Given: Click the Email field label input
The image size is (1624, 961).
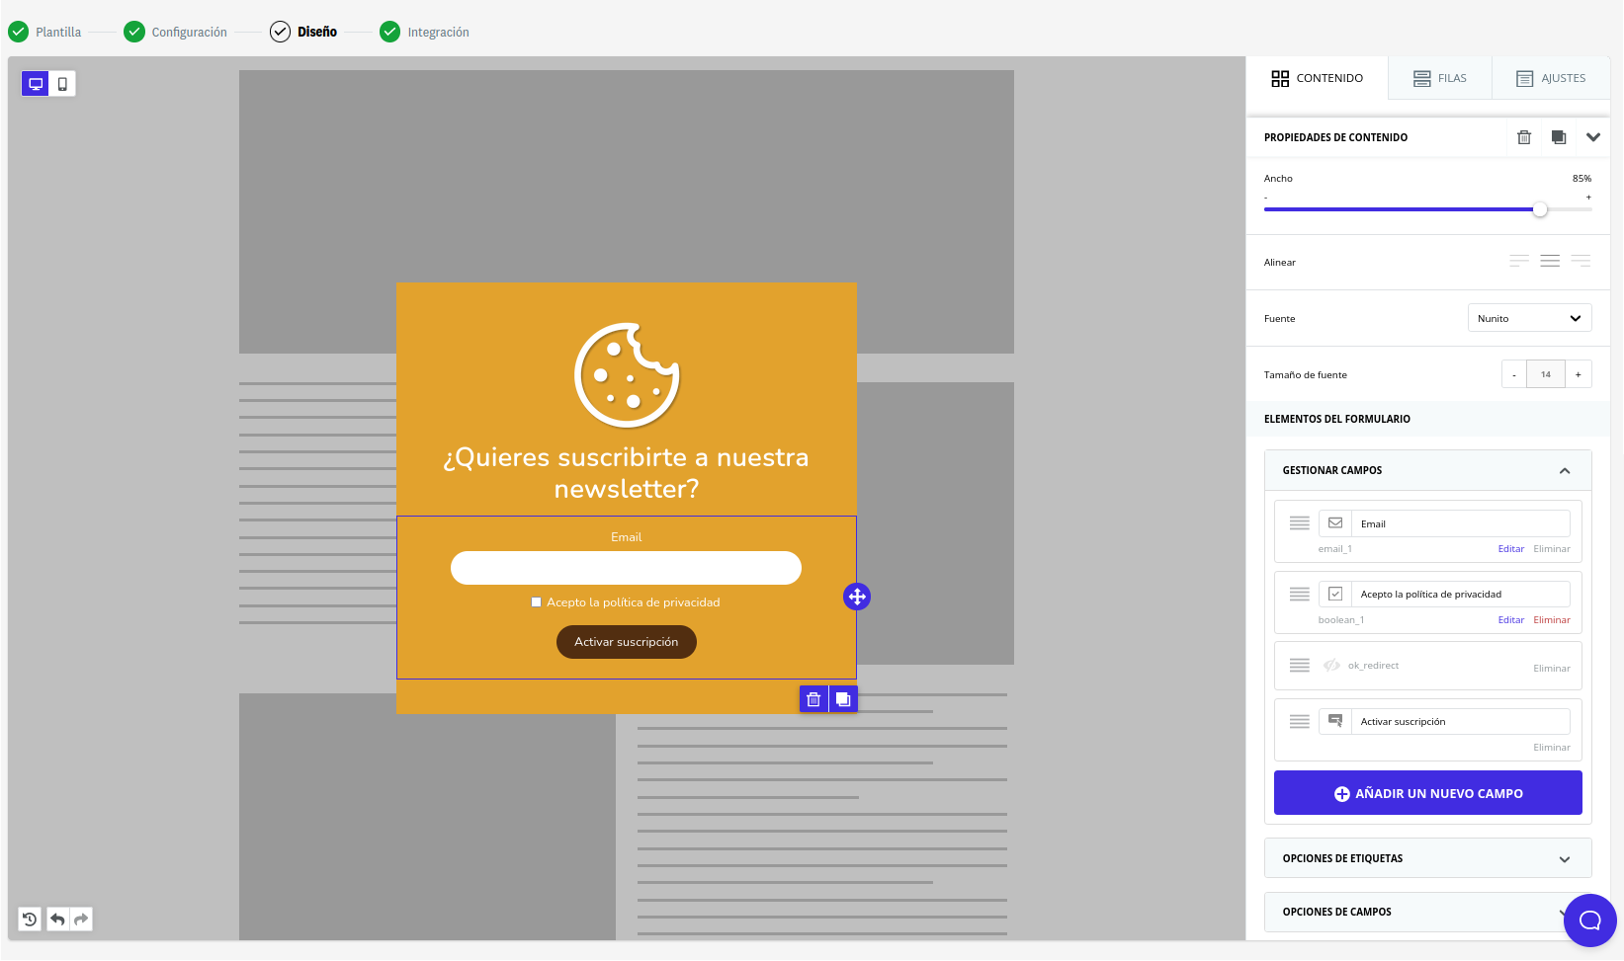Looking at the screenshot, I should click(x=1461, y=523).
